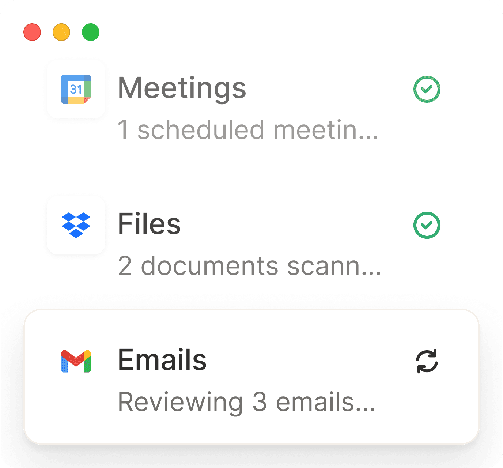Minimize the window with the yellow button
Viewport: 503px width, 468px height.
pyautogui.click(x=61, y=32)
